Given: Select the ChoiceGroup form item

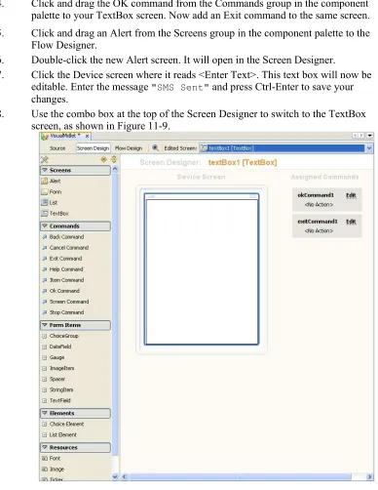Looking at the screenshot, I should [x=60, y=336].
